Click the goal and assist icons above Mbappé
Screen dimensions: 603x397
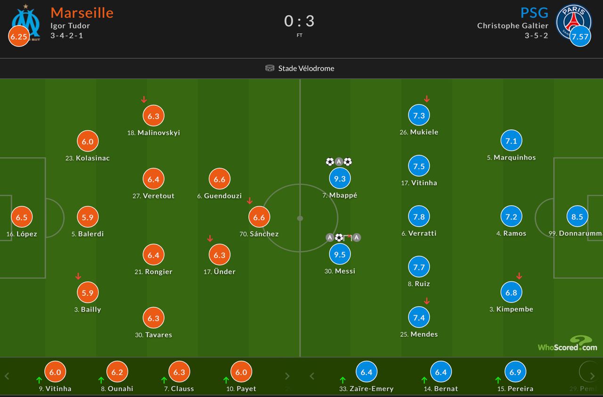[339, 162]
